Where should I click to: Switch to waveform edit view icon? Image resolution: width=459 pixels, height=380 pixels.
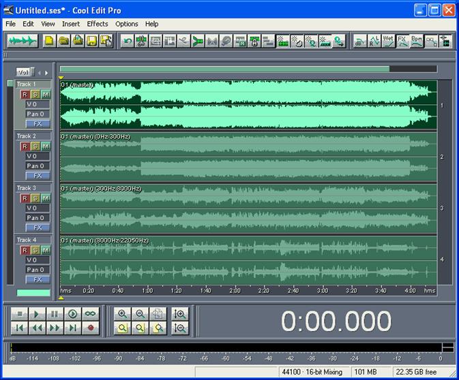[x=22, y=41]
